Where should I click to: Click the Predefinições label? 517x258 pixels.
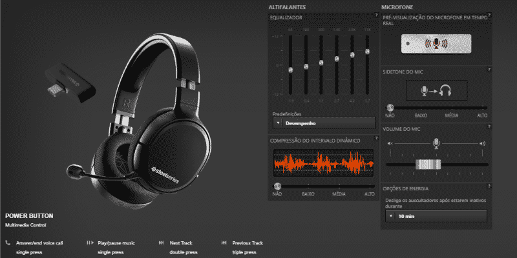287,114
